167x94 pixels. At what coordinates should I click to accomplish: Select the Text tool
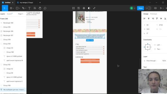29,8
